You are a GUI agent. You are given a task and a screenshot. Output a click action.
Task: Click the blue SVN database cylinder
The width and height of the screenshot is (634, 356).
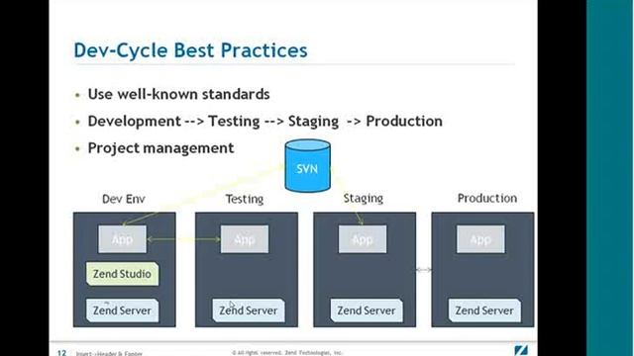point(308,166)
